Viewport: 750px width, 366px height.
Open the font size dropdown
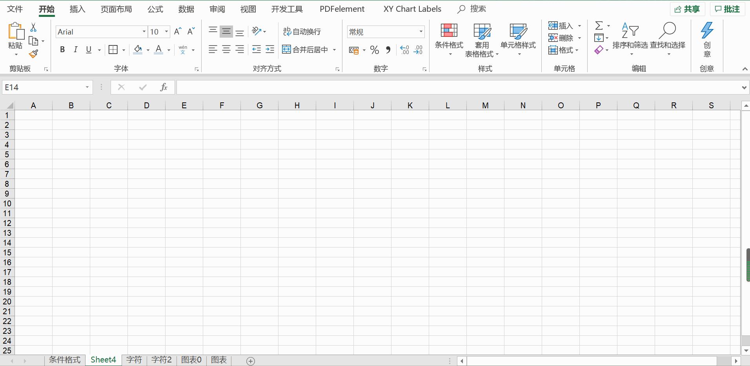[x=166, y=32]
